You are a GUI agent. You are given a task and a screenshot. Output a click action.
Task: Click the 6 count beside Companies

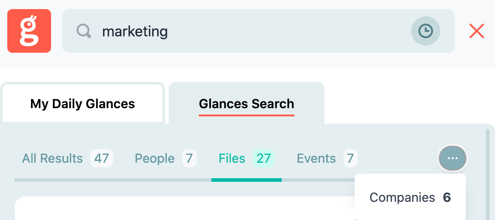click(447, 197)
